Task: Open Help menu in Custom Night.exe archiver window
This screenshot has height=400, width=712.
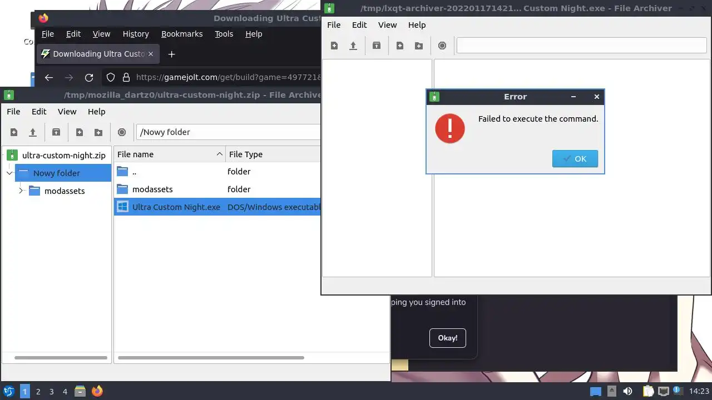Action: click(x=417, y=25)
